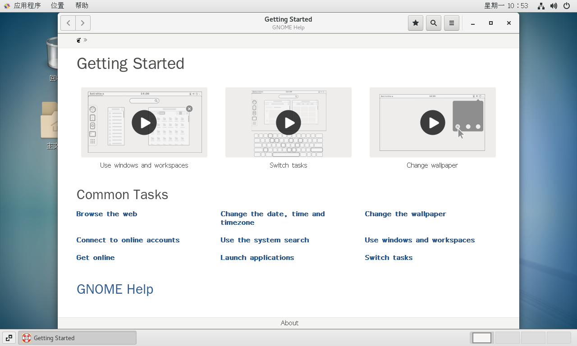This screenshot has height=346, width=577.
Task: Minimize the GNOME Help window
Action: coord(473,23)
